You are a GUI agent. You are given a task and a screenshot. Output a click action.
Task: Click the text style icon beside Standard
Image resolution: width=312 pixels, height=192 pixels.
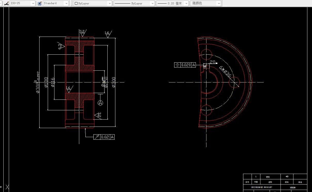39,3
